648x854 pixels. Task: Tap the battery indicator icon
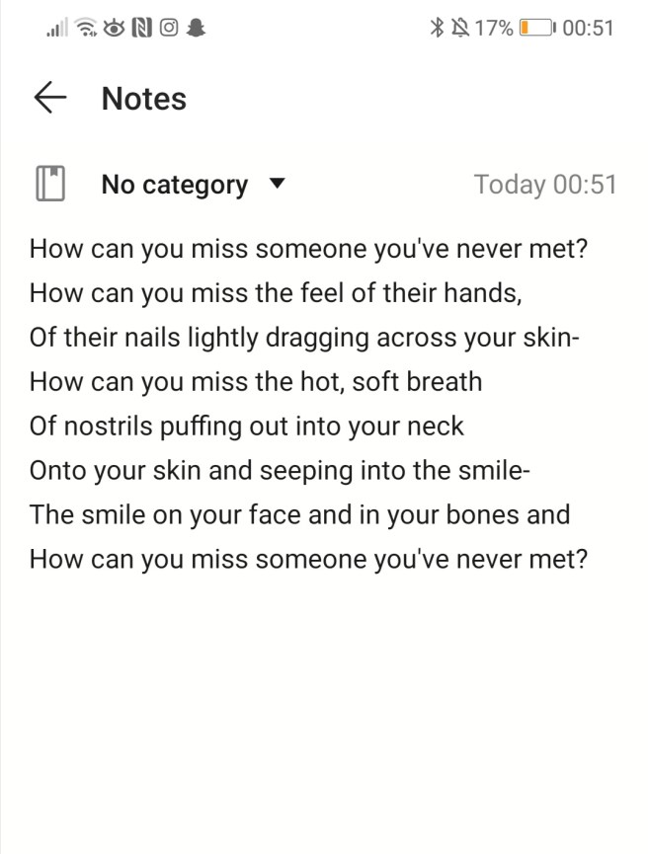pos(537,28)
